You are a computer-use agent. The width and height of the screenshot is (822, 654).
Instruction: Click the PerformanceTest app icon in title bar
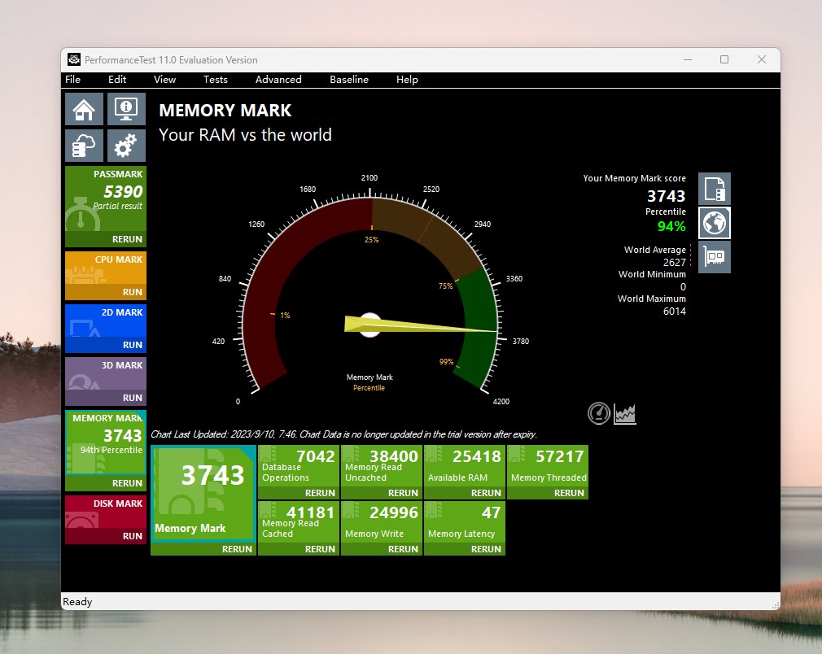pos(74,59)
